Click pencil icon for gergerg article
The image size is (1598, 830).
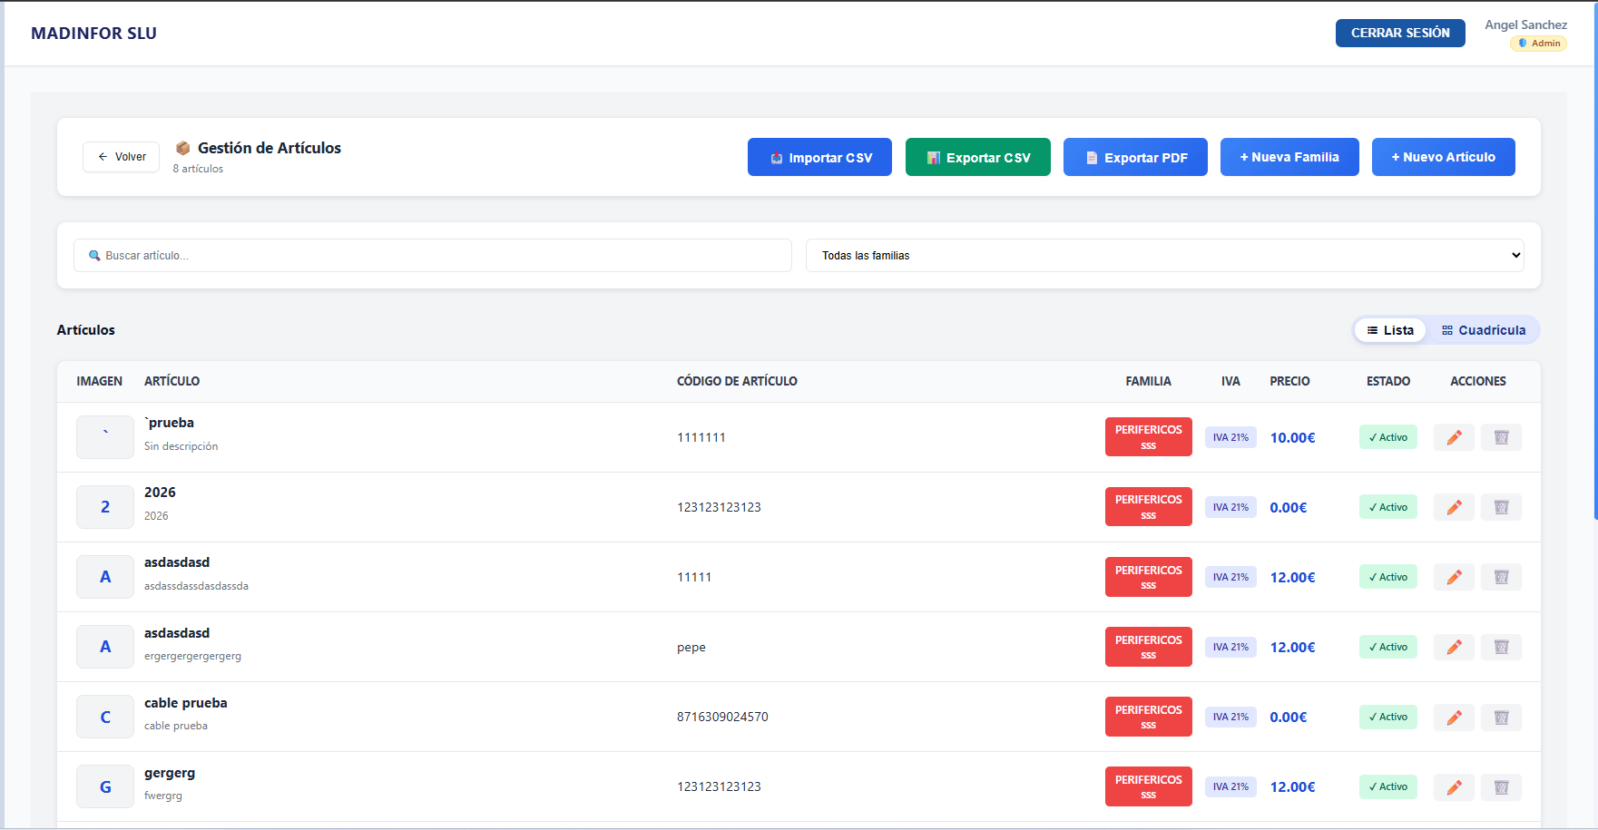pos(1454,787)
